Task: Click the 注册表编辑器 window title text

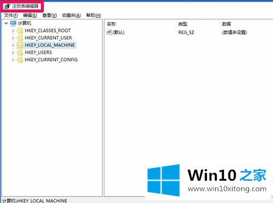Action: click(25, 7)
